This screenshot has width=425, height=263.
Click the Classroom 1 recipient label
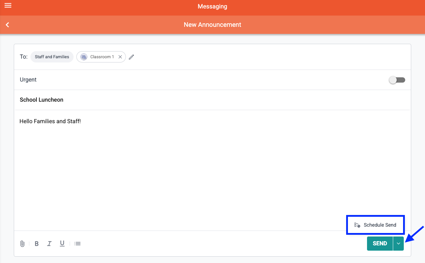102,57
